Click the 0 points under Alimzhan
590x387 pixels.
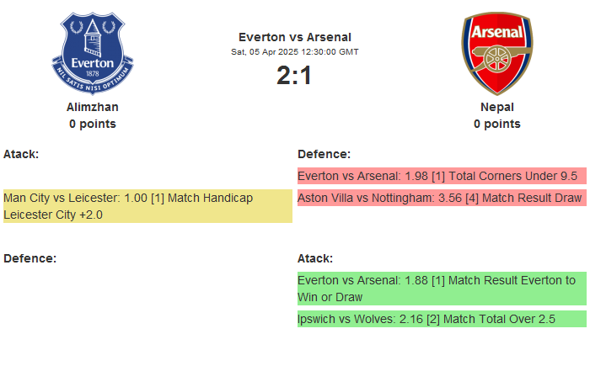(93, 124)
